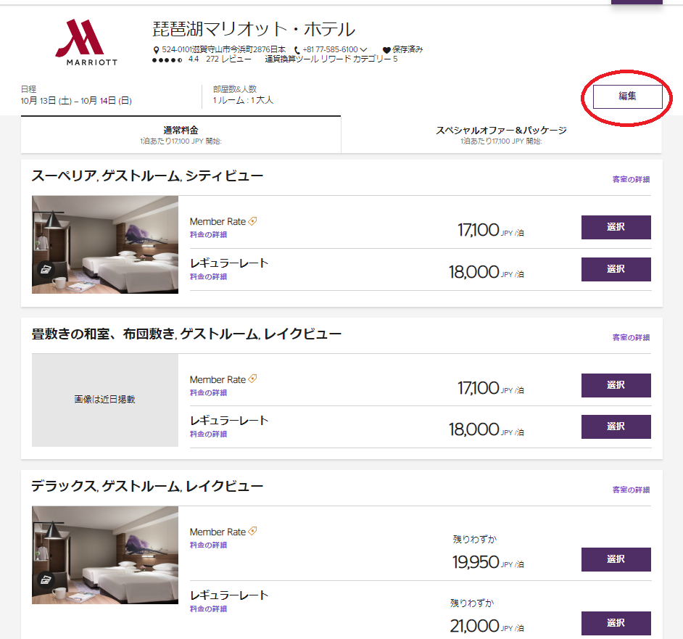Click the phone icon beside +81 77-585-6100

click(297, 50)
